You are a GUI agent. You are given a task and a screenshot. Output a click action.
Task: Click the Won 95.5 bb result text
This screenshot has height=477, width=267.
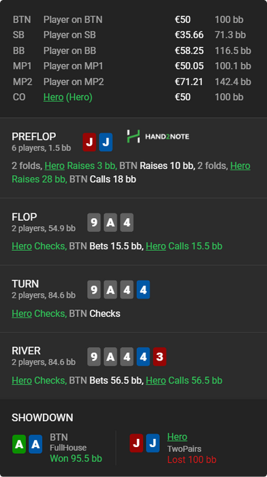click(x=76, y=459)
